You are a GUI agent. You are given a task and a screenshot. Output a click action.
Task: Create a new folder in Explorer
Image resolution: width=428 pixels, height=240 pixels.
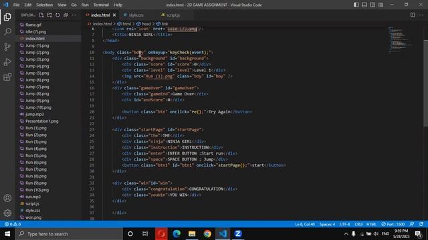(x=49, y=15)
